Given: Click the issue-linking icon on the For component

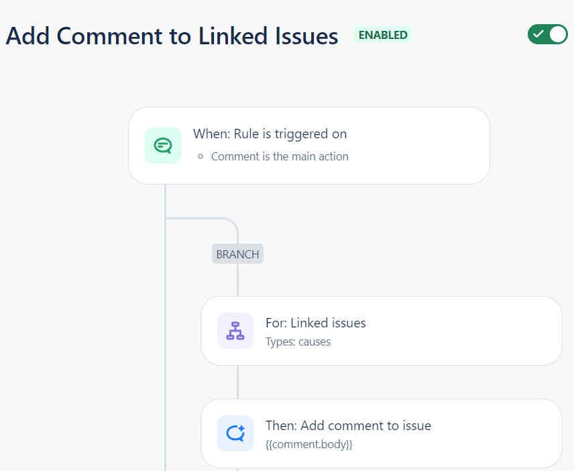Looking at the screenshot, I should coord(235,330).
